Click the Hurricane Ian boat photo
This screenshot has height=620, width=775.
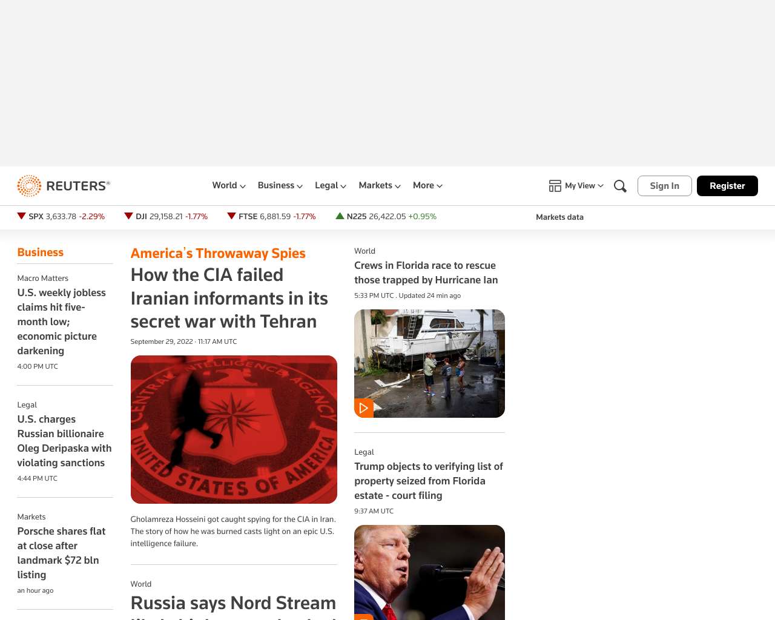coord(429,363)
